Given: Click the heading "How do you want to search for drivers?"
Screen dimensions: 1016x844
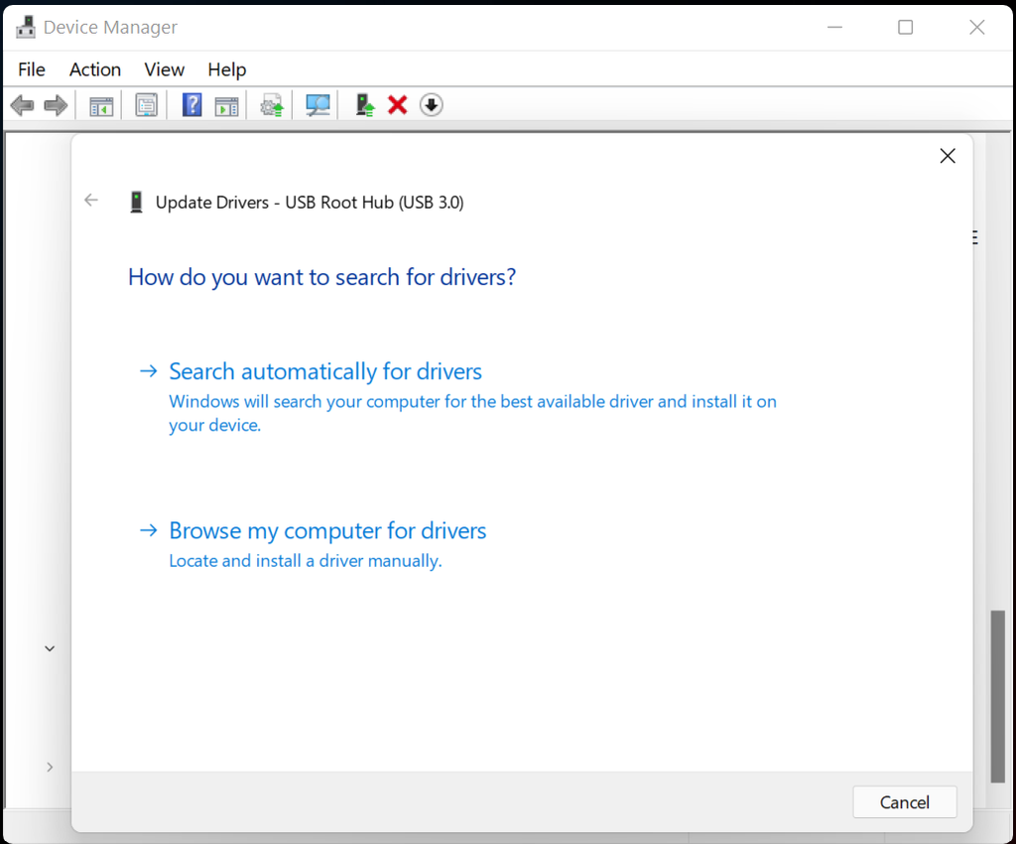Looking at the screenshot, I should coord(322,277).
